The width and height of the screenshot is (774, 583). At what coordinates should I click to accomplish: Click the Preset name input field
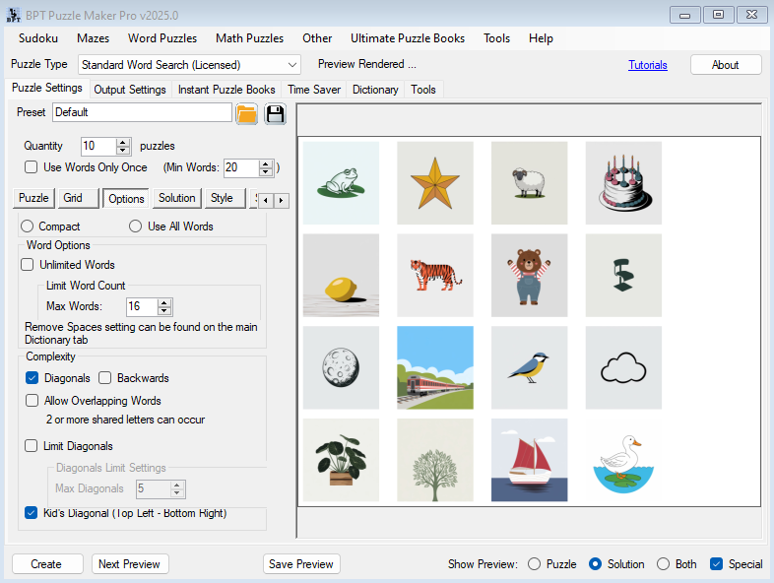pos(142,112)
